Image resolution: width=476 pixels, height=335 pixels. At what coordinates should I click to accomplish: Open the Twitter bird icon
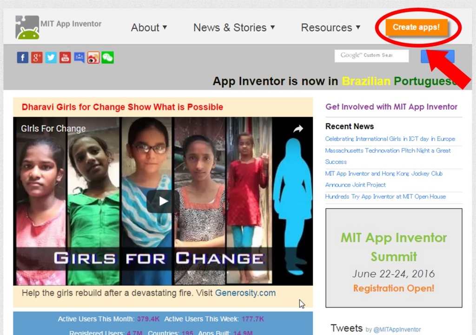(51, 57)
